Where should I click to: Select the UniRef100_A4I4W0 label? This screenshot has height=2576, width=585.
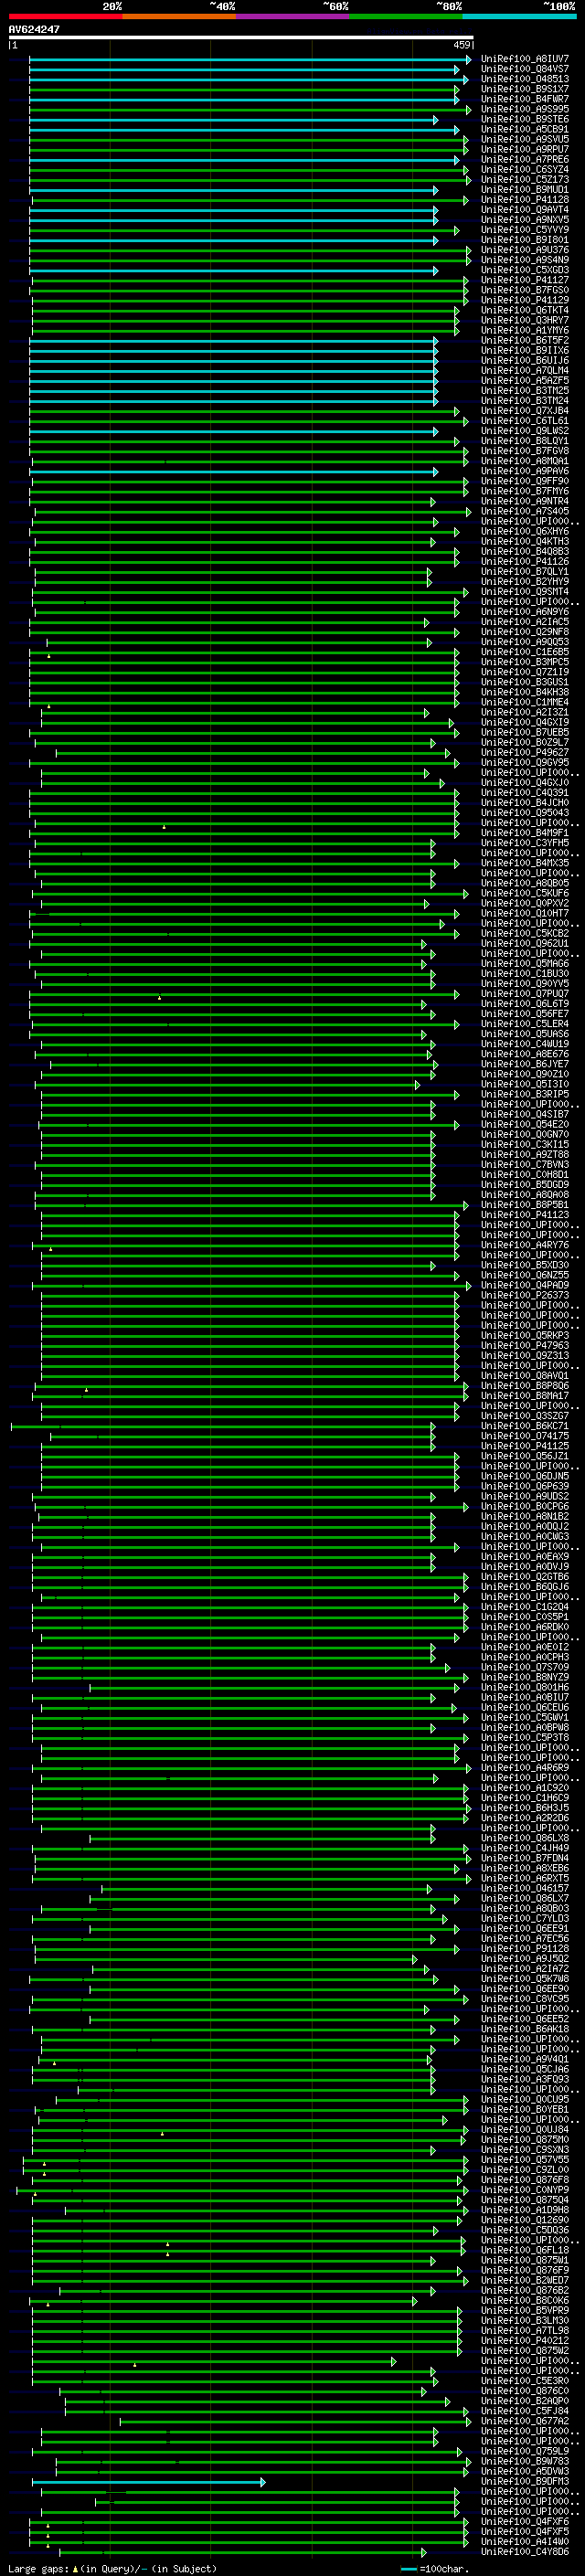coord(525,2541)
